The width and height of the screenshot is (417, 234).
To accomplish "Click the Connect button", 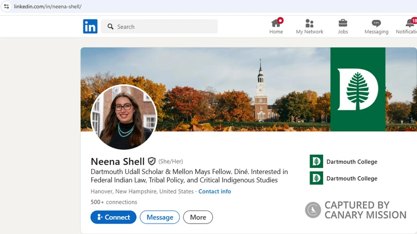I will pyautogui.click(x=113, y=217).
